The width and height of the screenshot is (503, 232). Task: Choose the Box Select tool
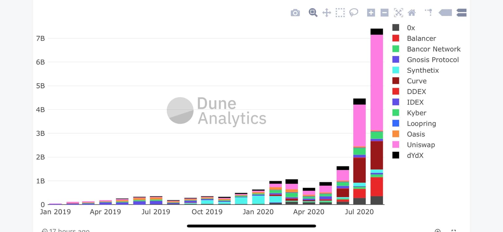(x=340, y=13)
